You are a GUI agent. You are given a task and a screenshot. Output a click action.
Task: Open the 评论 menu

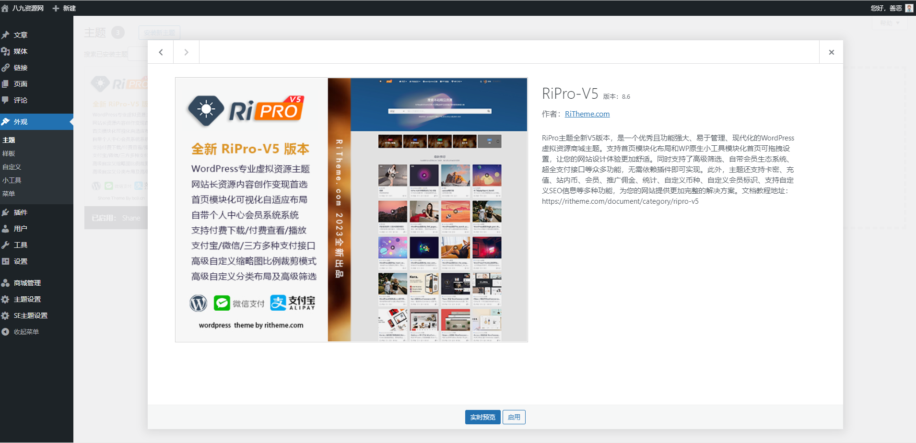click(21, 100)
